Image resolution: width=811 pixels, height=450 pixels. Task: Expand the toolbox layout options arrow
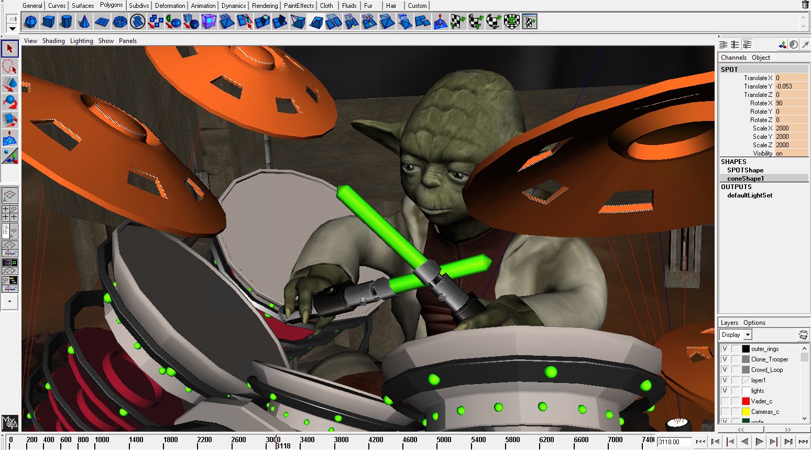(x=10, y=302)
